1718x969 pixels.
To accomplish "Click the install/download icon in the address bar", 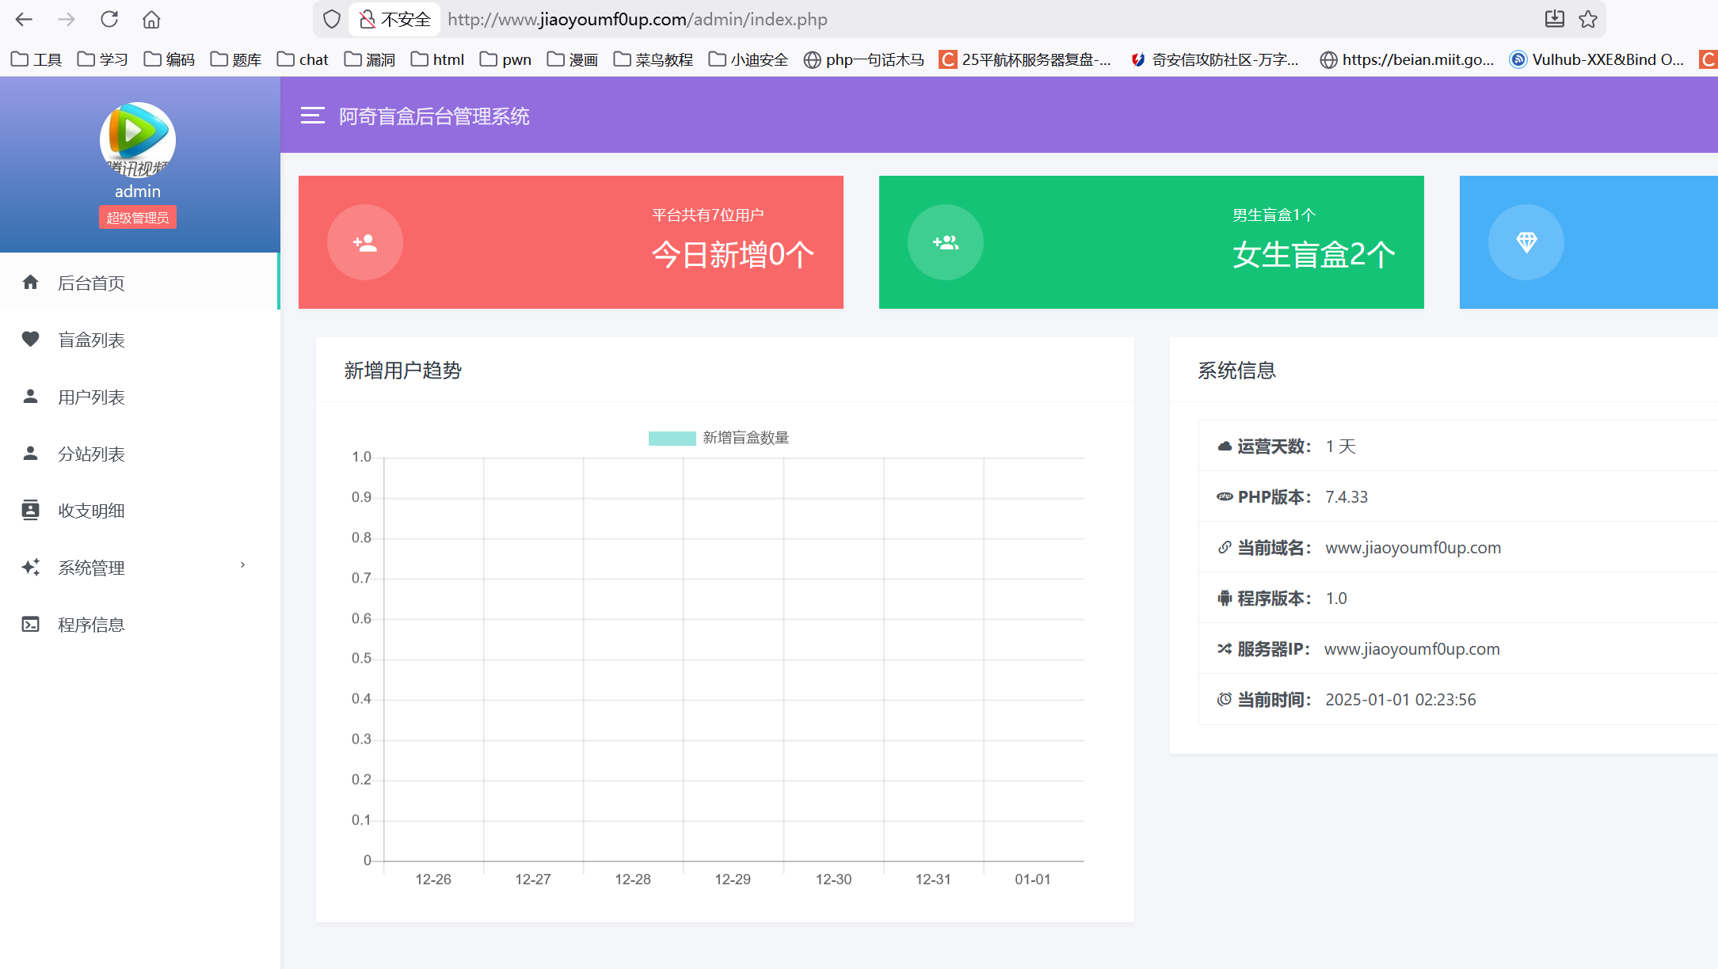I will 1555,19.
